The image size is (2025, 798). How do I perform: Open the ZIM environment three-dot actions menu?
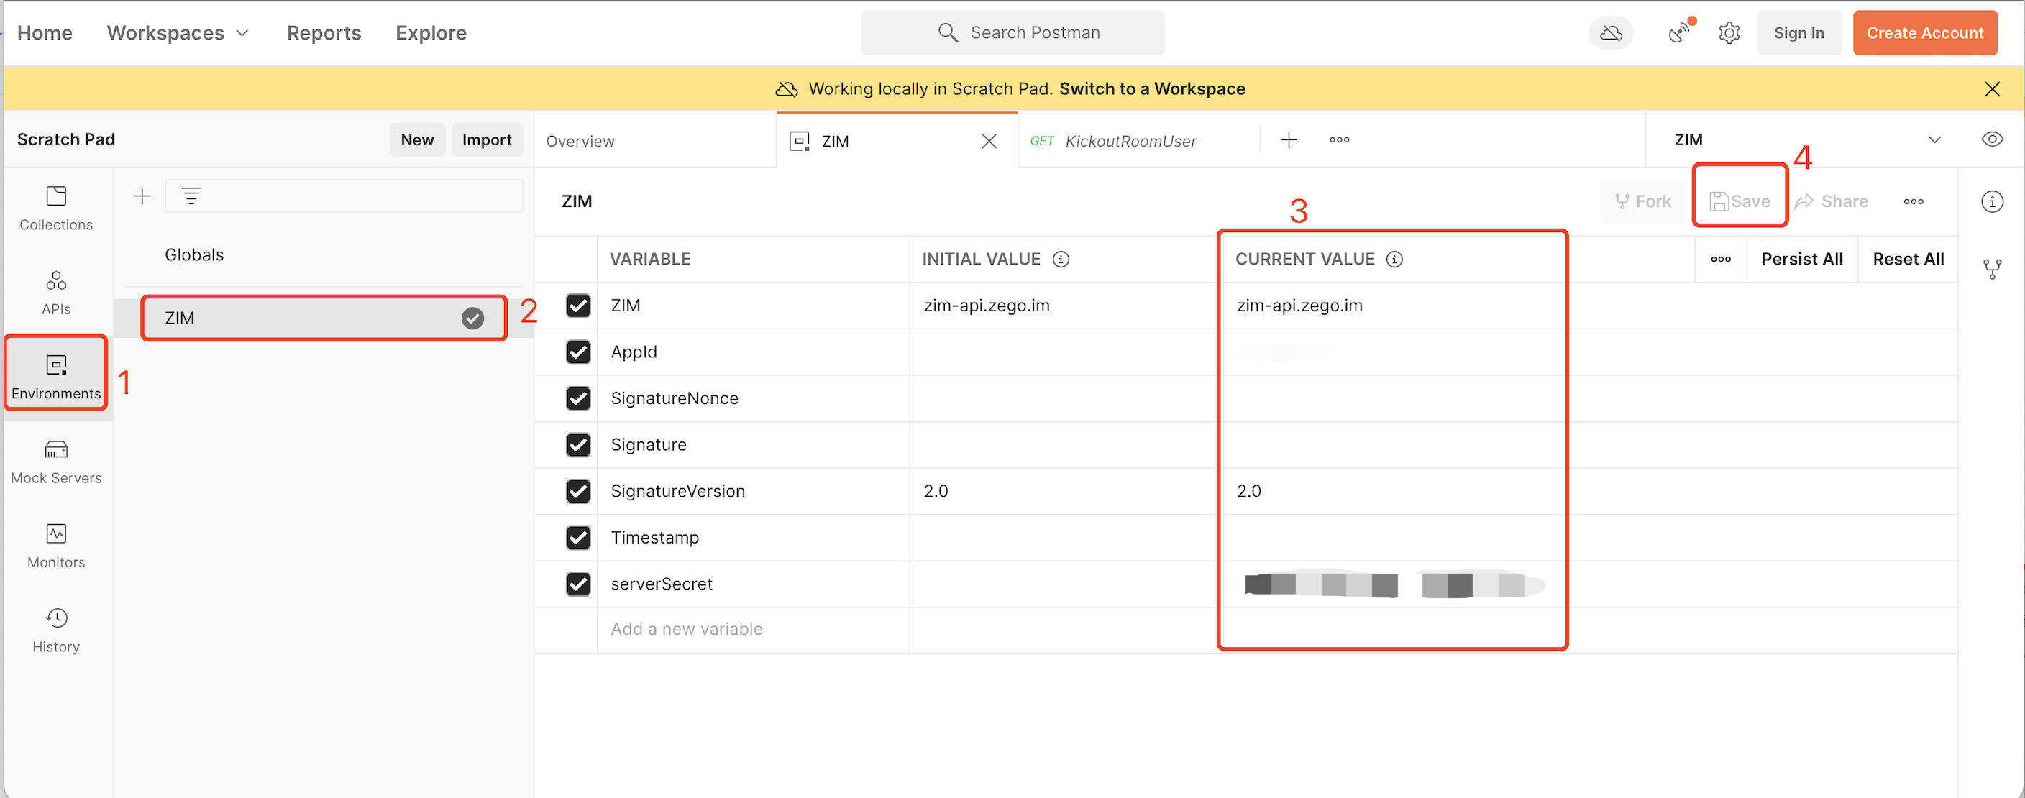click(x=1914, y=202)
